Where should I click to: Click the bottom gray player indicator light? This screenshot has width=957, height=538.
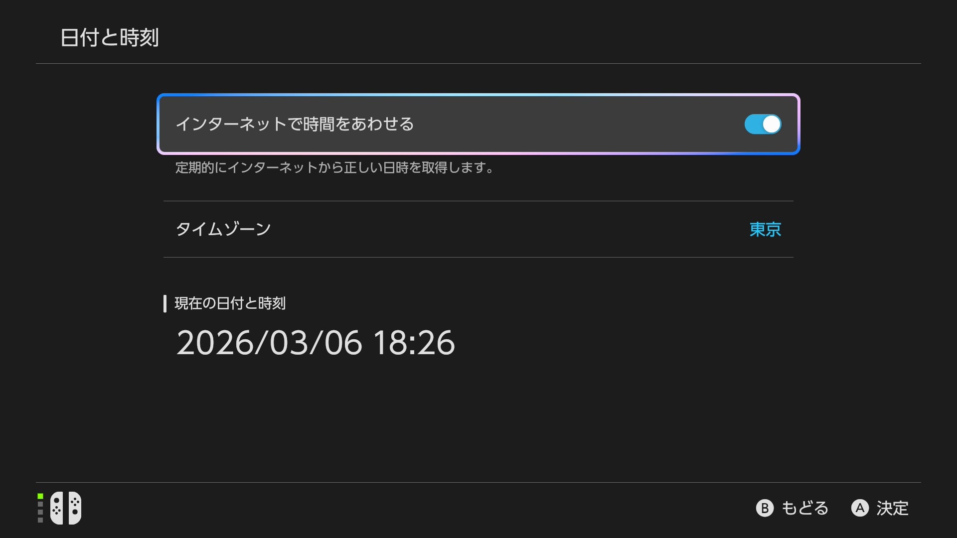point(40,520)
